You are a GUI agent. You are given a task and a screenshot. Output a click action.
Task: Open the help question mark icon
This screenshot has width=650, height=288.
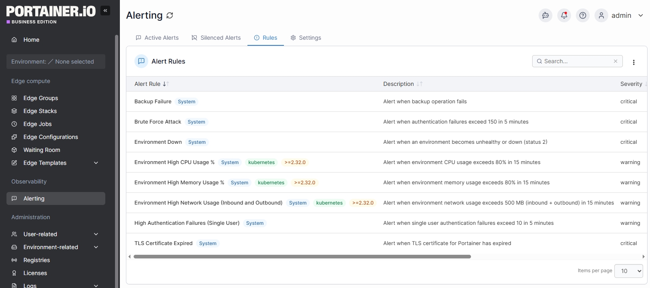582,15
